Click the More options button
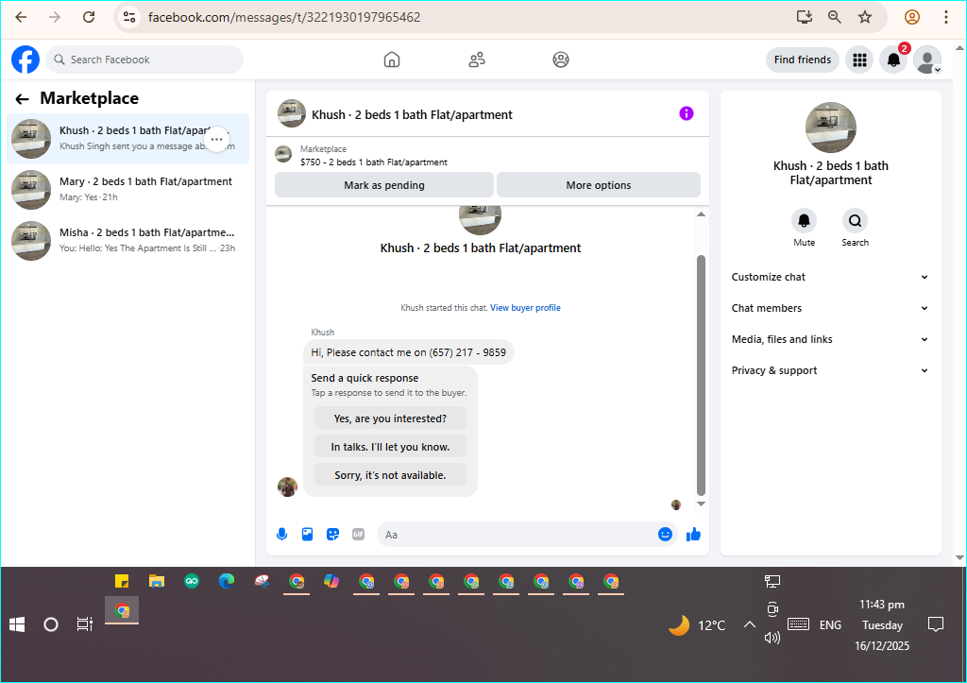This screenshot has height=683, width=967. pos(598,185)
